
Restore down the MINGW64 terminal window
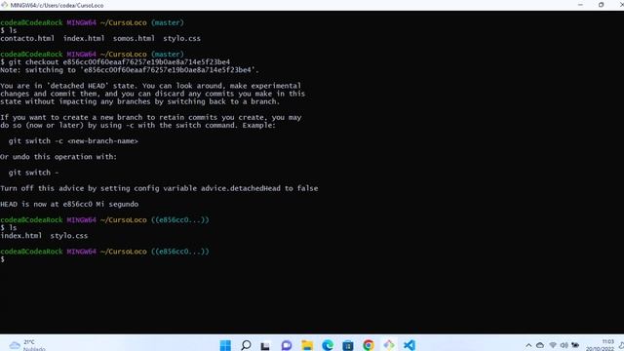(x=601, y=5)
